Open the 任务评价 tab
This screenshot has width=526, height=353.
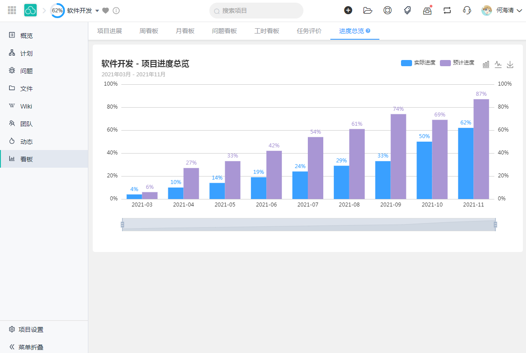(309, 31)
